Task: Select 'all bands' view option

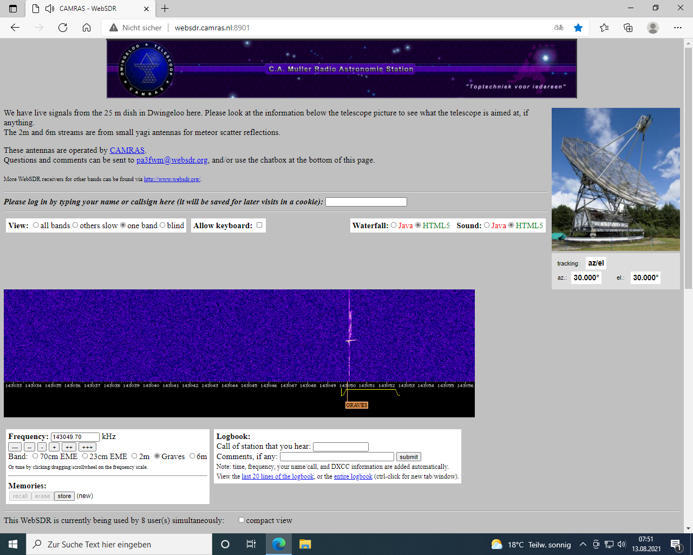Action: pos(36,225)
